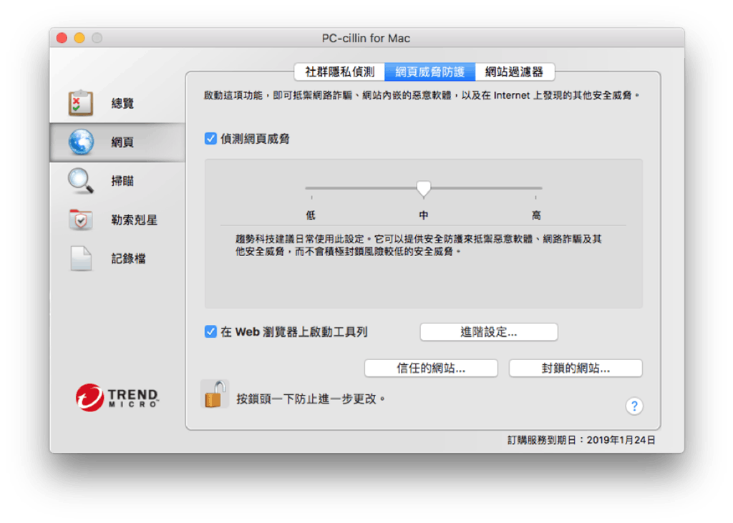733x523 pixels.
Task: Open the 記錄檔 document icon
Action: pos(81,258)
